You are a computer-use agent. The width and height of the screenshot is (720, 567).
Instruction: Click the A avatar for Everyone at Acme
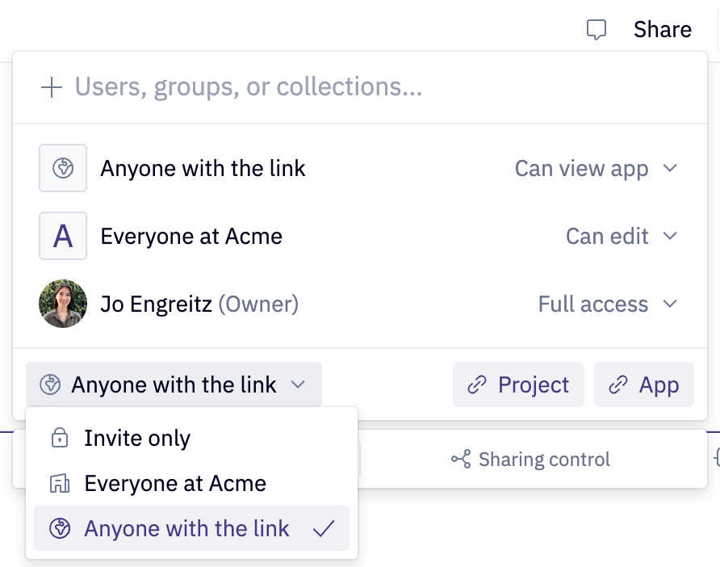click(x=63, y=236)
